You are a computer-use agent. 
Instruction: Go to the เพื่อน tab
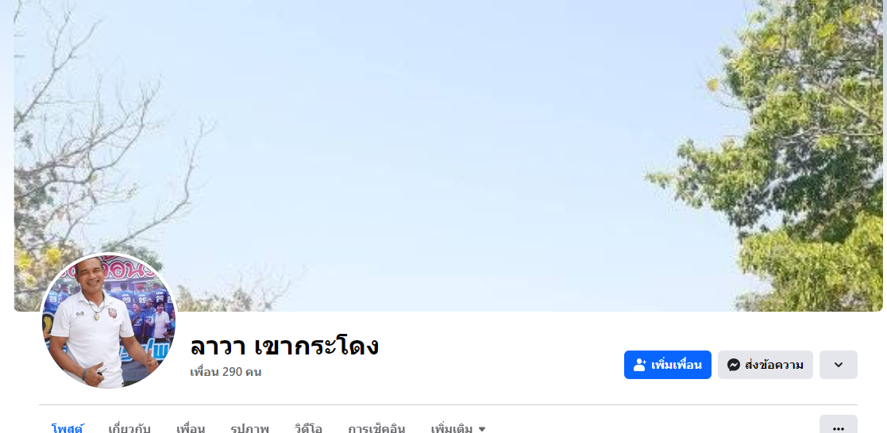(191, 428)
